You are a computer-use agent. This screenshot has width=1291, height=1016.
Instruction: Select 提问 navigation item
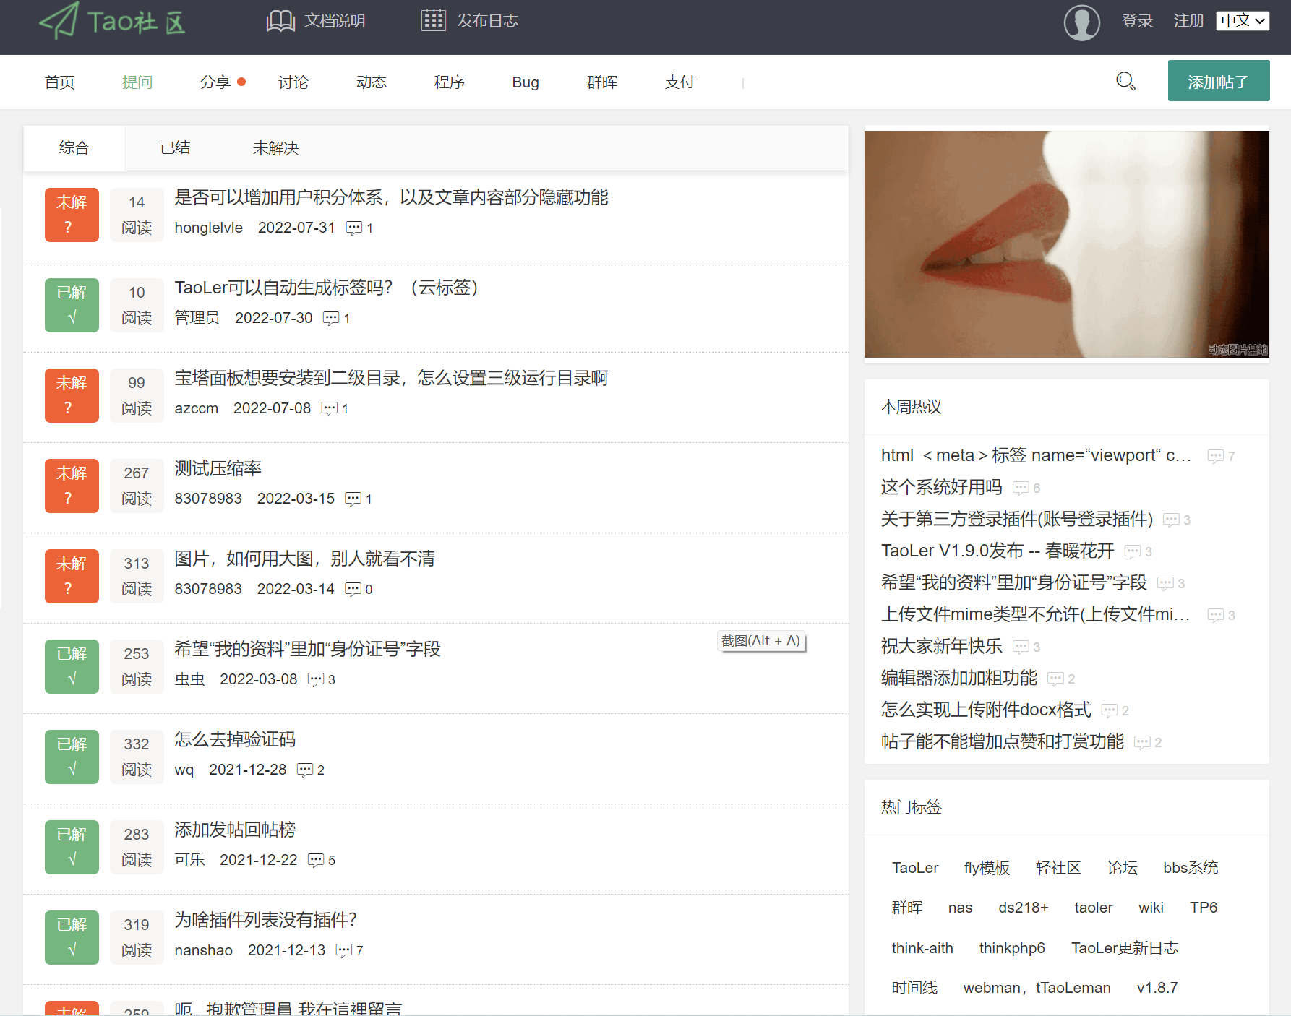137,82
